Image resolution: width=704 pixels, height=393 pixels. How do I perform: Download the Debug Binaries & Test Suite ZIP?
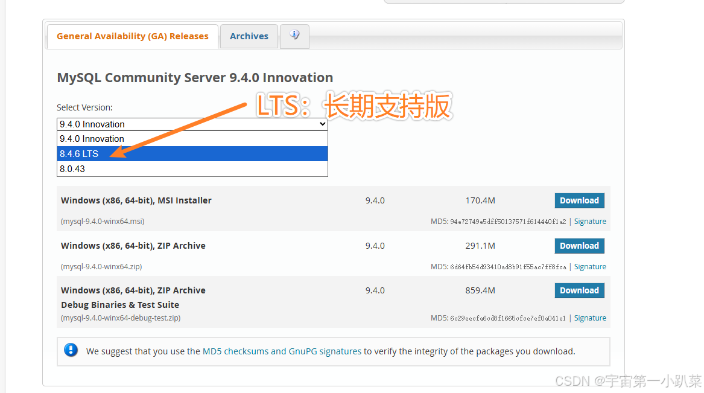[x=579, y=290]
